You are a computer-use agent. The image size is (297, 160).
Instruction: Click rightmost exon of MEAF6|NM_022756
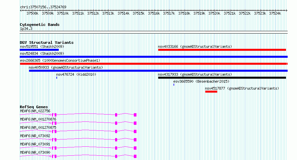(135, 115)
